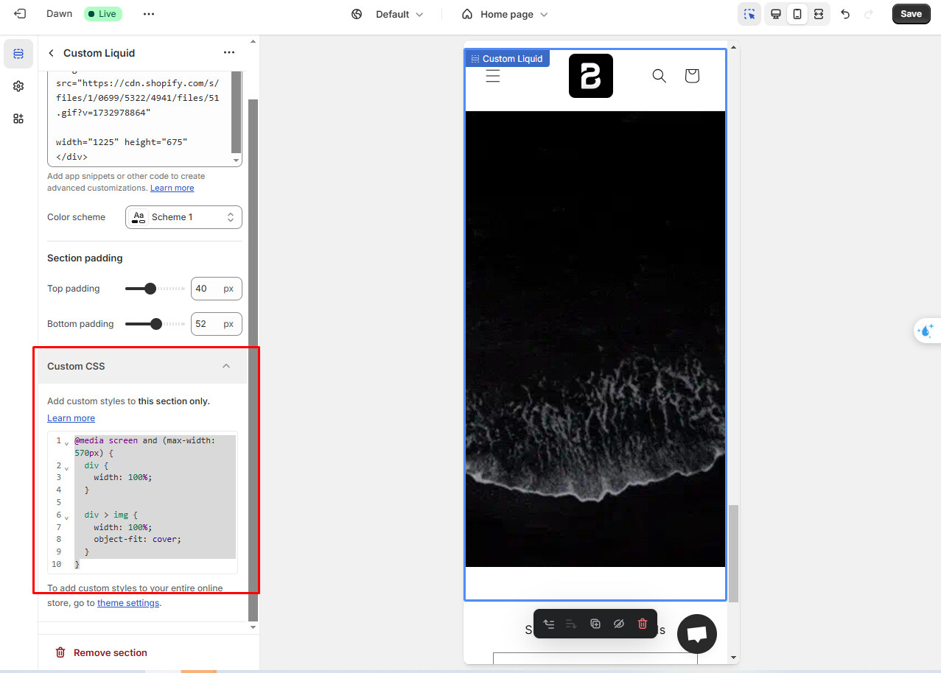Image resolution: width=941 pixels, height=673 pixels.
Task: Click the Live status badge
Action: (102, 14)
